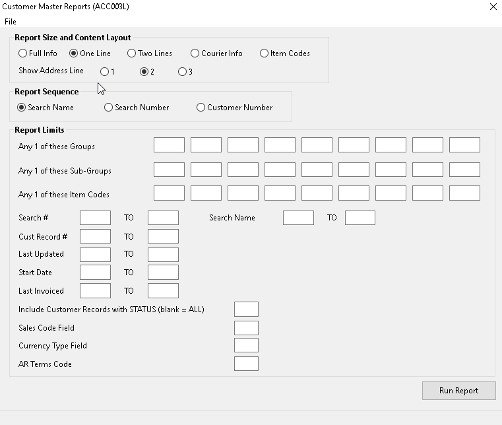This screenshot has width=502, height=425.
Task: Click the Search Name from field
Action: click(x=298, y=218)
